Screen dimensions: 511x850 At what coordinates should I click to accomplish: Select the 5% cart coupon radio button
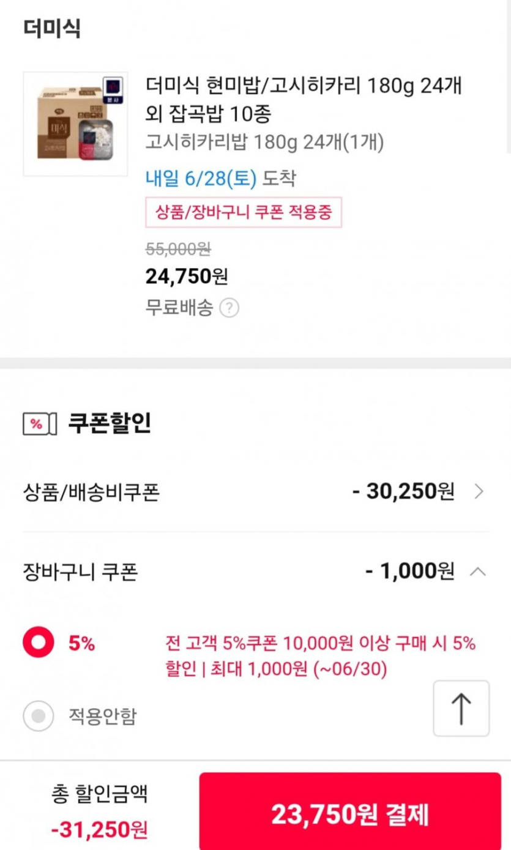(x=39, y=643)
